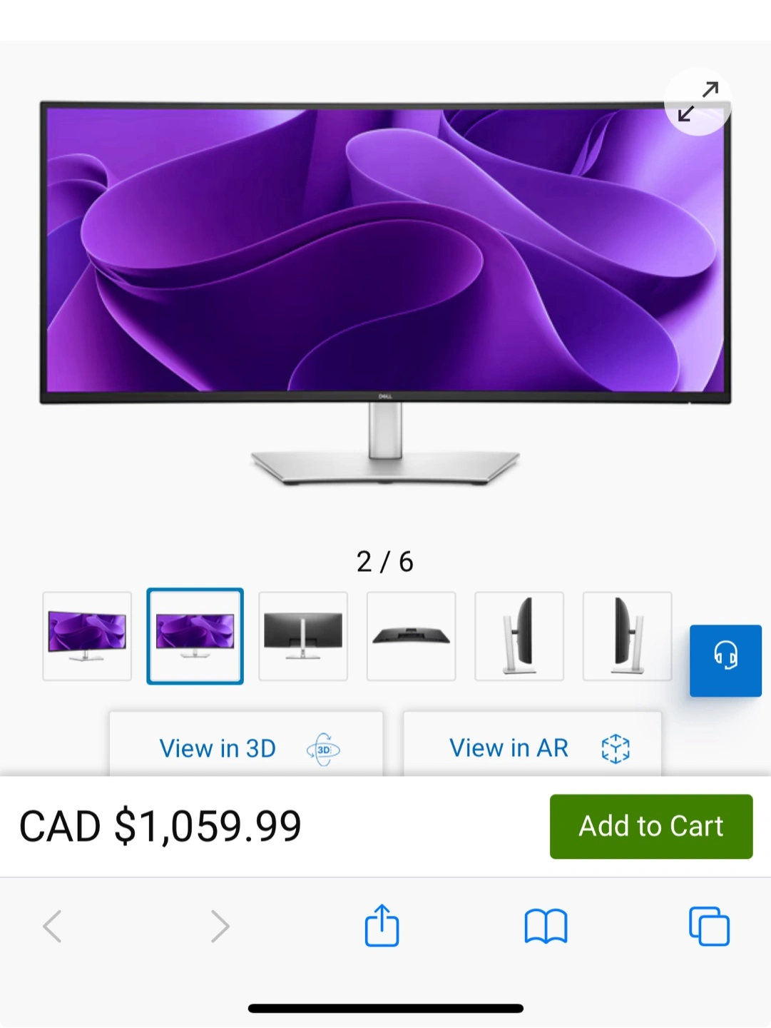Click the 3D rotate icon
The width and height of the screenshot is (771, 1028).
323,750
